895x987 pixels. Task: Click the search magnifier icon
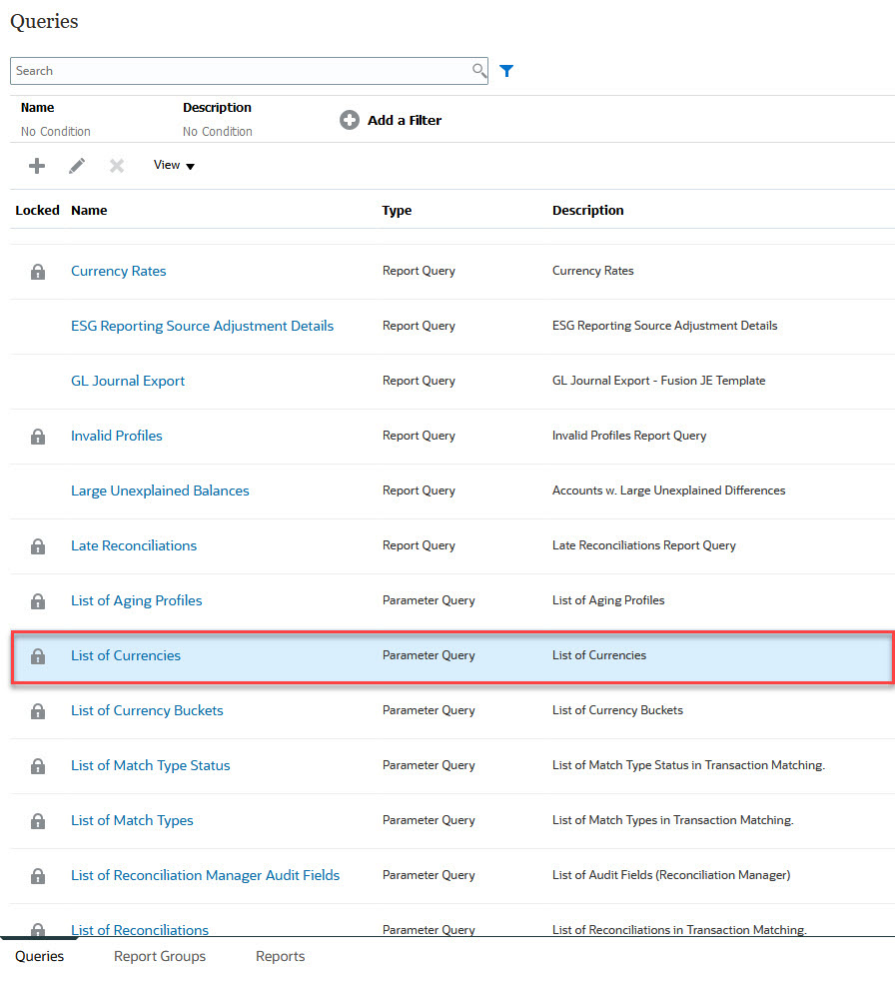[x=479, y=71]
